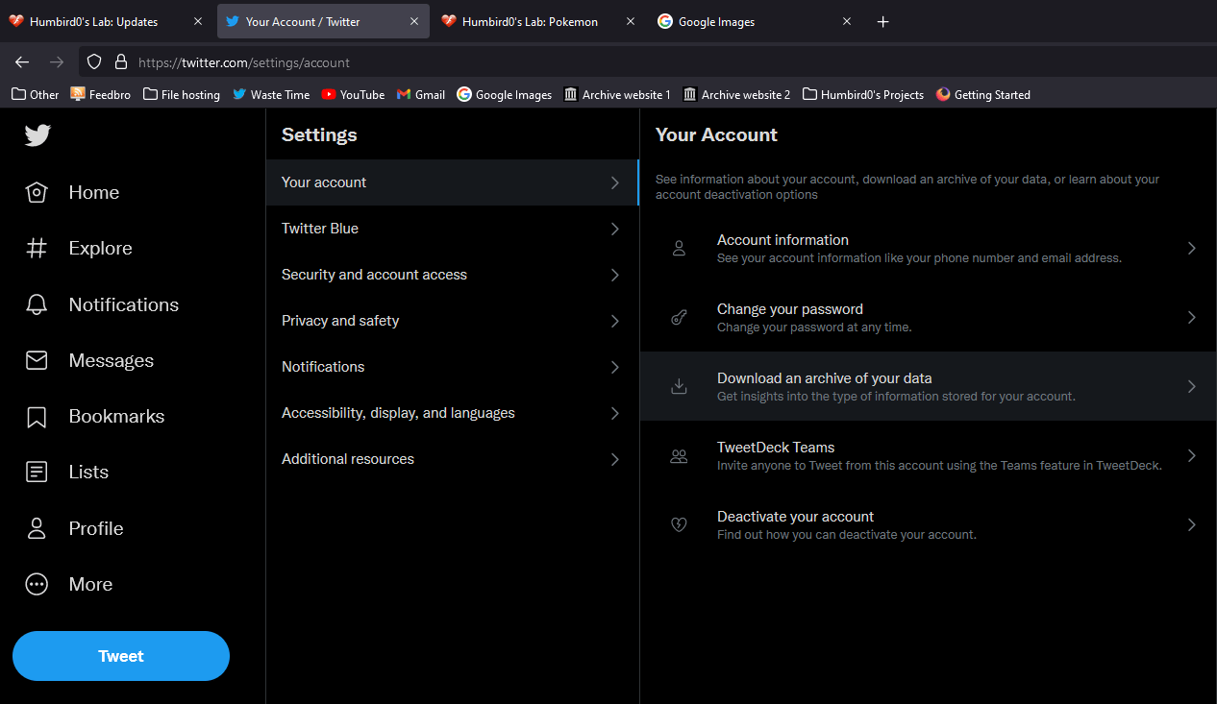Open Bookmarks via the bookmark icon
This screenshot has height=704, width=1217.
37,417
